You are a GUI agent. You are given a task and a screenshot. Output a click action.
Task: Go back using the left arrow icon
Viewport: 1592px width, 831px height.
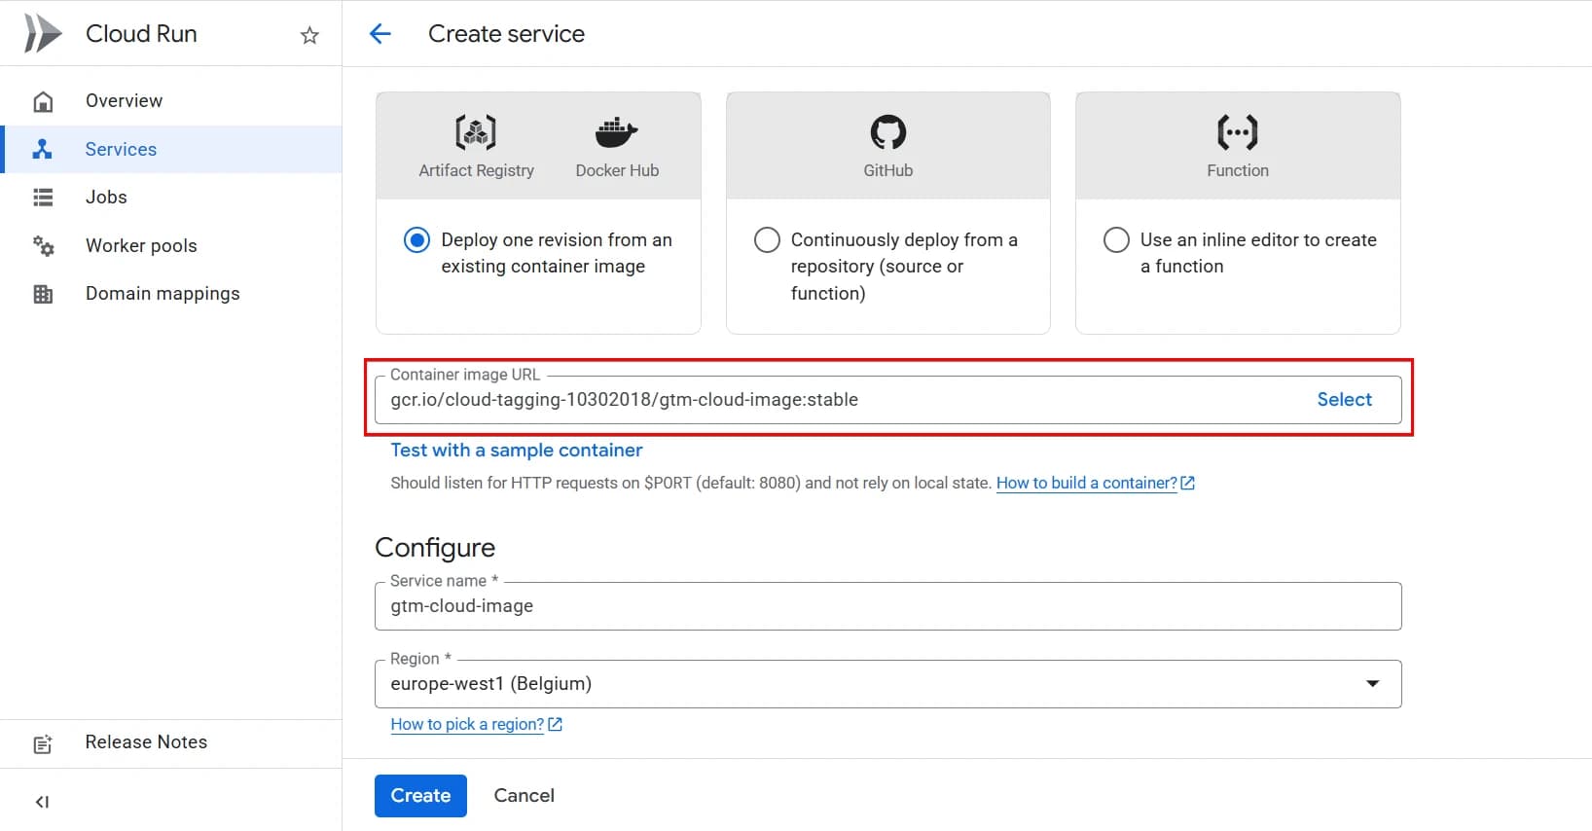point(380,34)
